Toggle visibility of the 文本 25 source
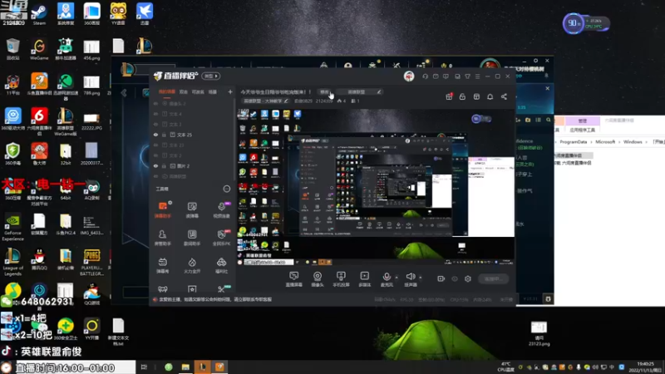This screenshot has width=665, height=374. pos(155,135)
